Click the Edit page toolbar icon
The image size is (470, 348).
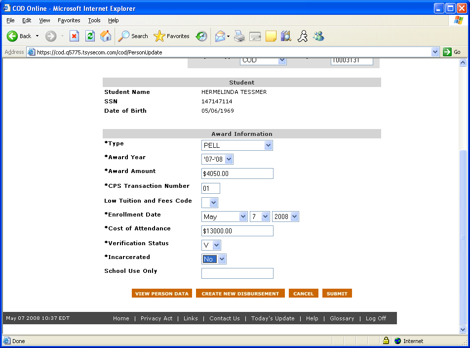[x=255, y=36]
